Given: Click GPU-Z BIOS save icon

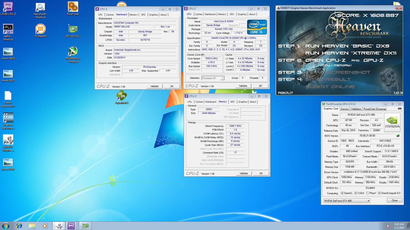Looking at the screenshot, I should [x=398, y=136].
